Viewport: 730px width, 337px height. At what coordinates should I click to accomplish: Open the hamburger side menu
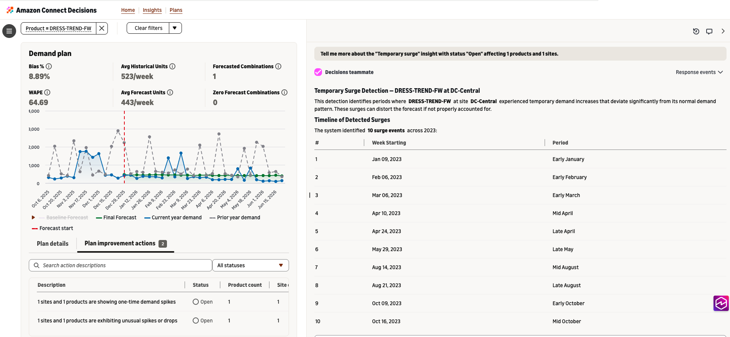[9, 31]
